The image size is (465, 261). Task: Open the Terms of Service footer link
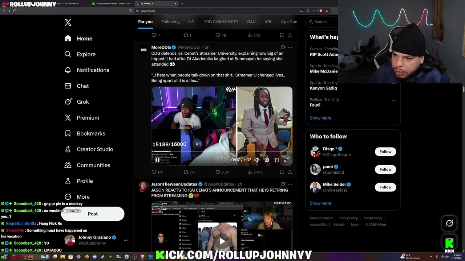click(321, 218)
